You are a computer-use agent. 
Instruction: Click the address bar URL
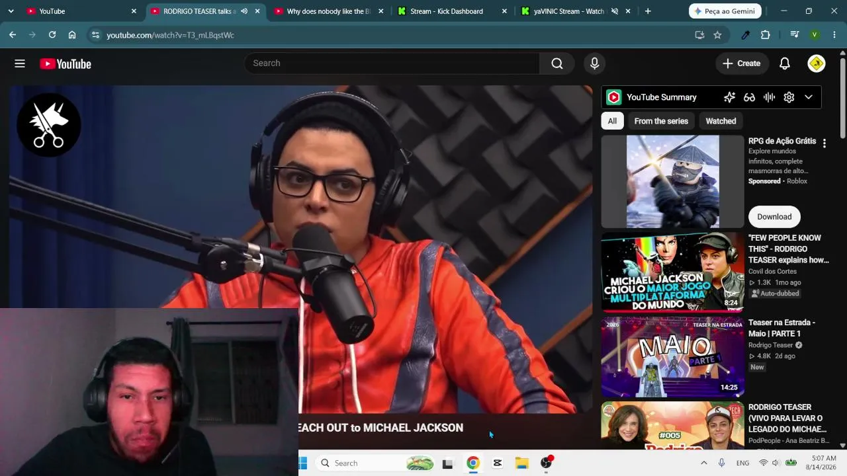pos(170,35)
